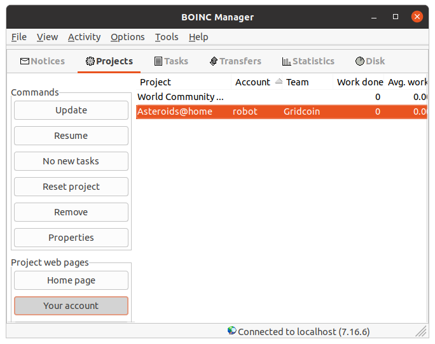The height and width of the screenshot is (344, 435).
Task: Click the Disk pie chart icon
Action: point(360,61)
